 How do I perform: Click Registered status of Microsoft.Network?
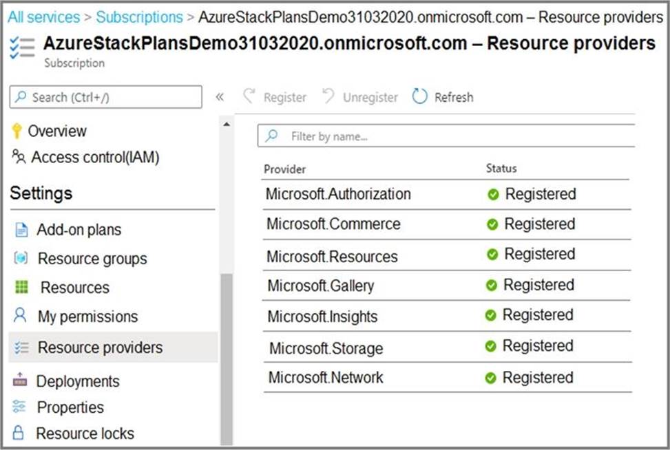538,378
